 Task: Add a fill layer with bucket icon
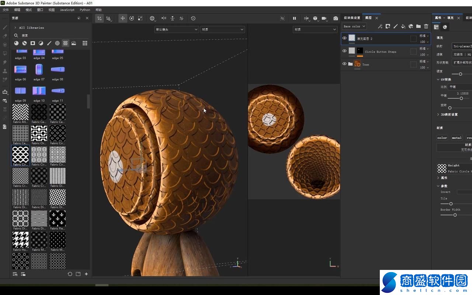403,26
